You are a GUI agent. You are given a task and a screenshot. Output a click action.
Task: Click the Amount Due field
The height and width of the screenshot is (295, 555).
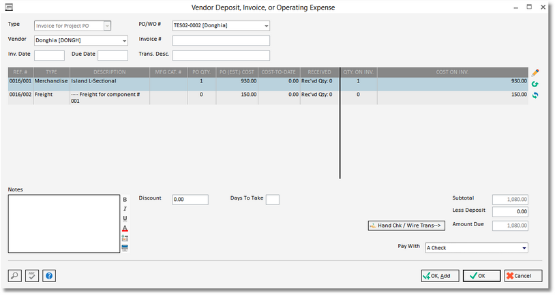(510, 226)
